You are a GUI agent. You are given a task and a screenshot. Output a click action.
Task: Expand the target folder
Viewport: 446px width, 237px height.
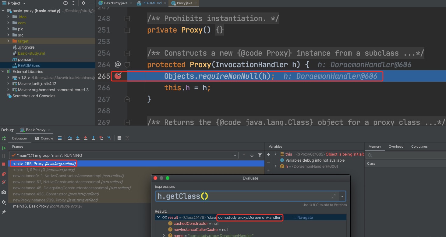(8, 41)
